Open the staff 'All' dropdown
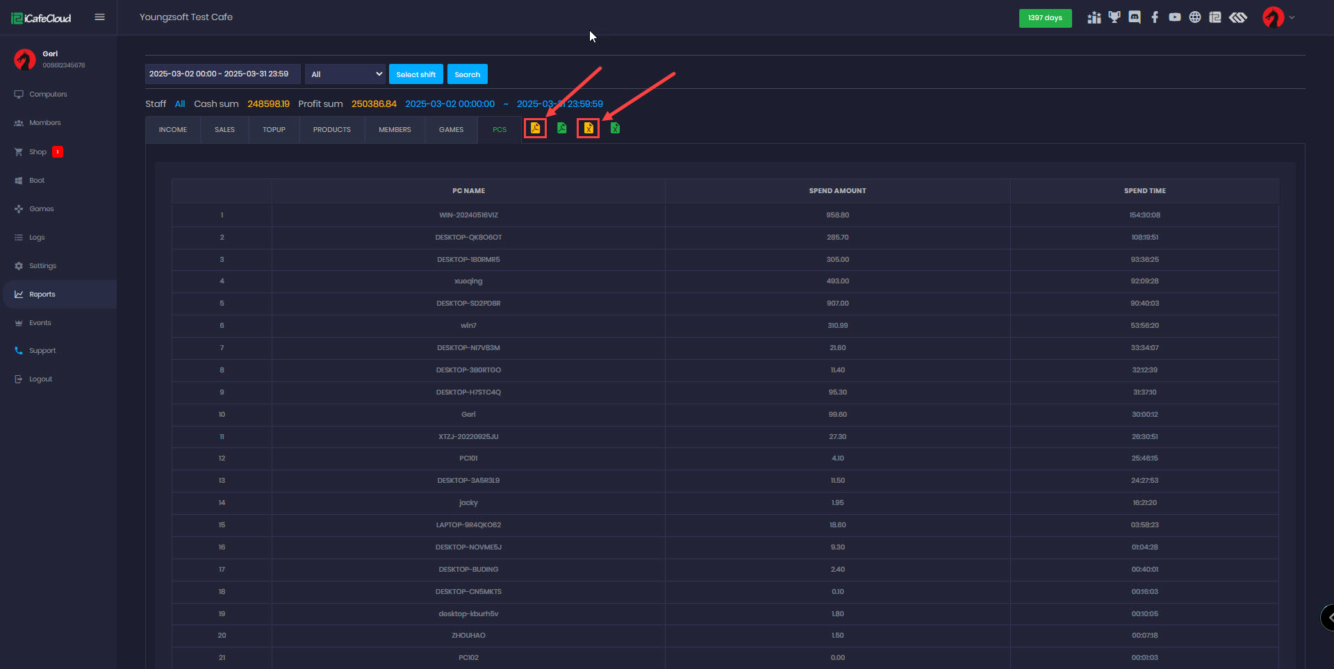This screenshot has height=669, width=1334. 345,74
